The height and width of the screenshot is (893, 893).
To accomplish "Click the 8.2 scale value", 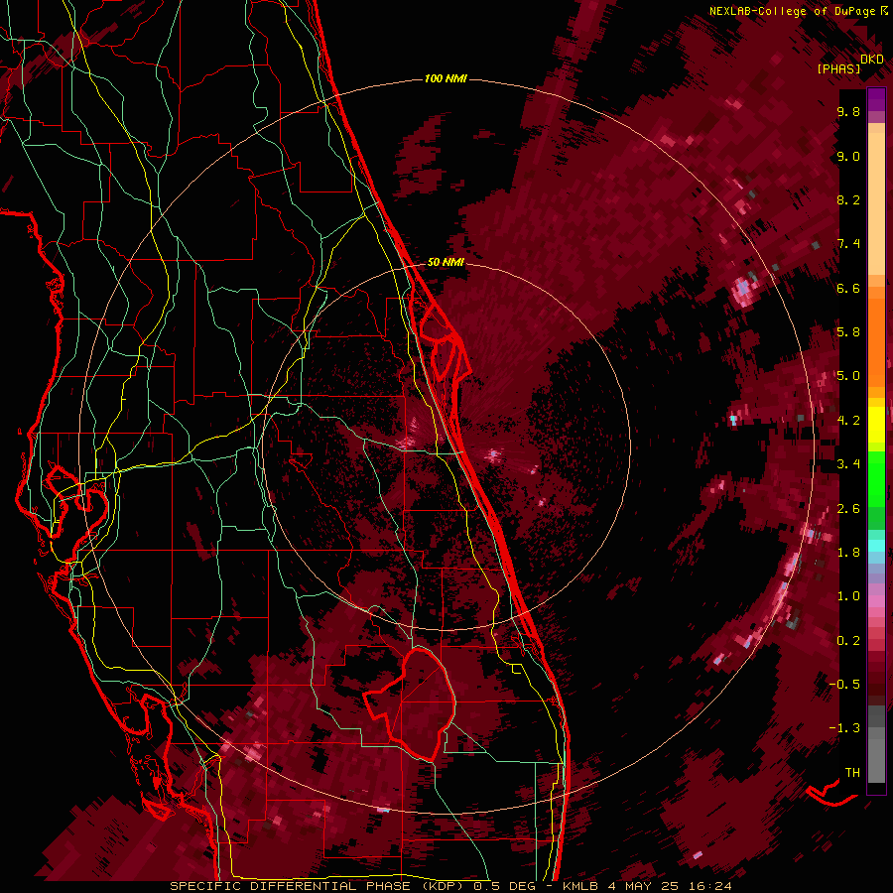I will point(848,199).
